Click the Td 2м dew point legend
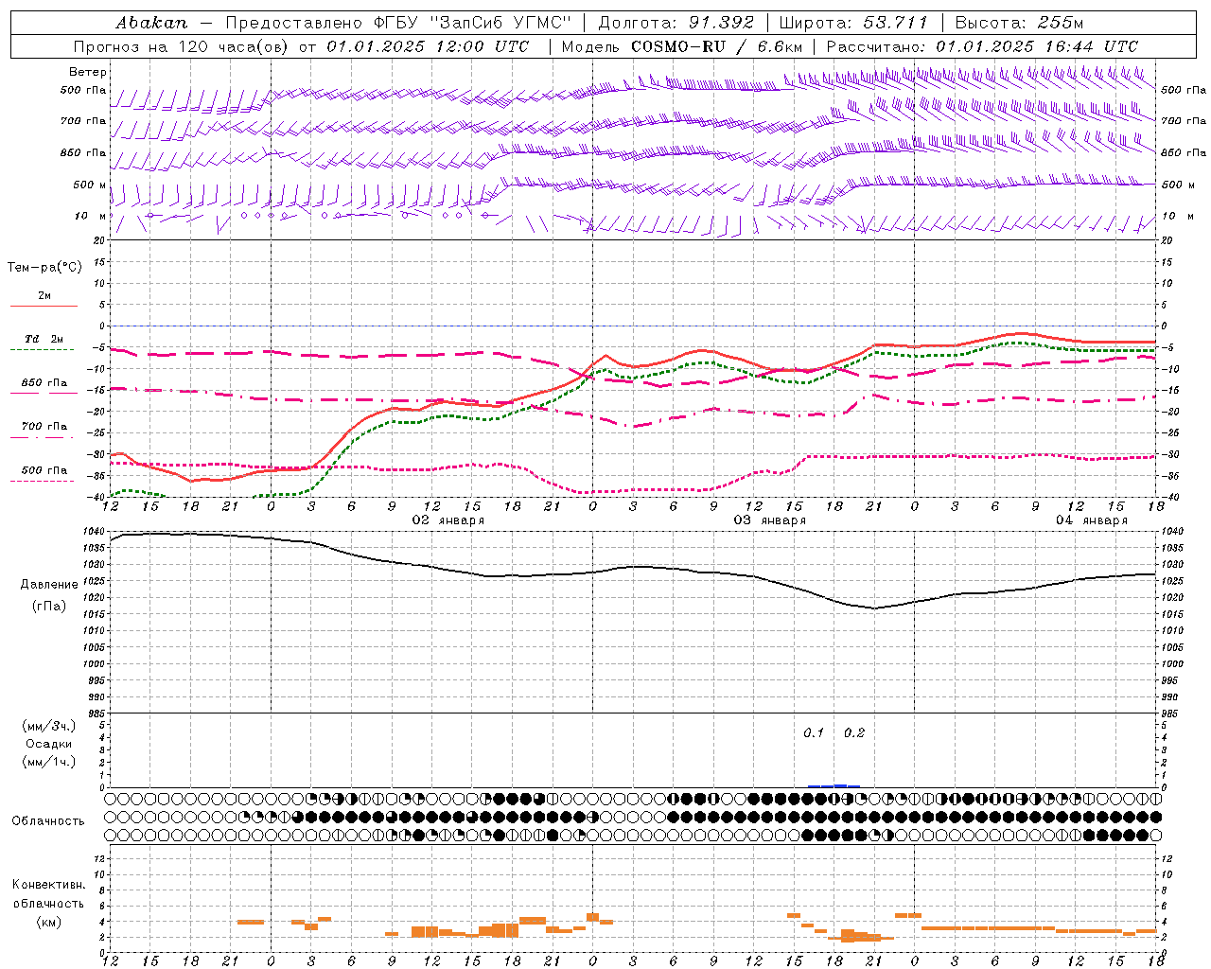 click(x=44, y=339)
